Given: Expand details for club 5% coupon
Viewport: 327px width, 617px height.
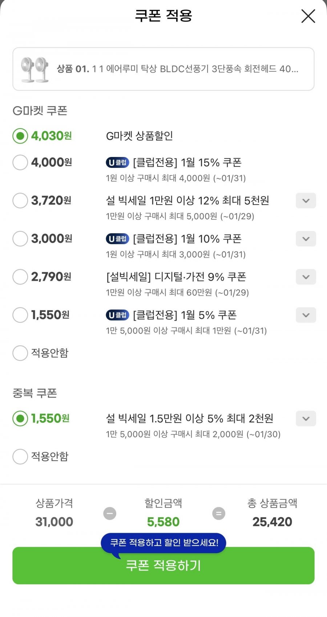Looking at the screenshot, I should (306, 315).
